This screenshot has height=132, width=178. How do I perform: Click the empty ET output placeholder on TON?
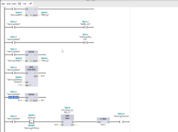click(77, 125)
